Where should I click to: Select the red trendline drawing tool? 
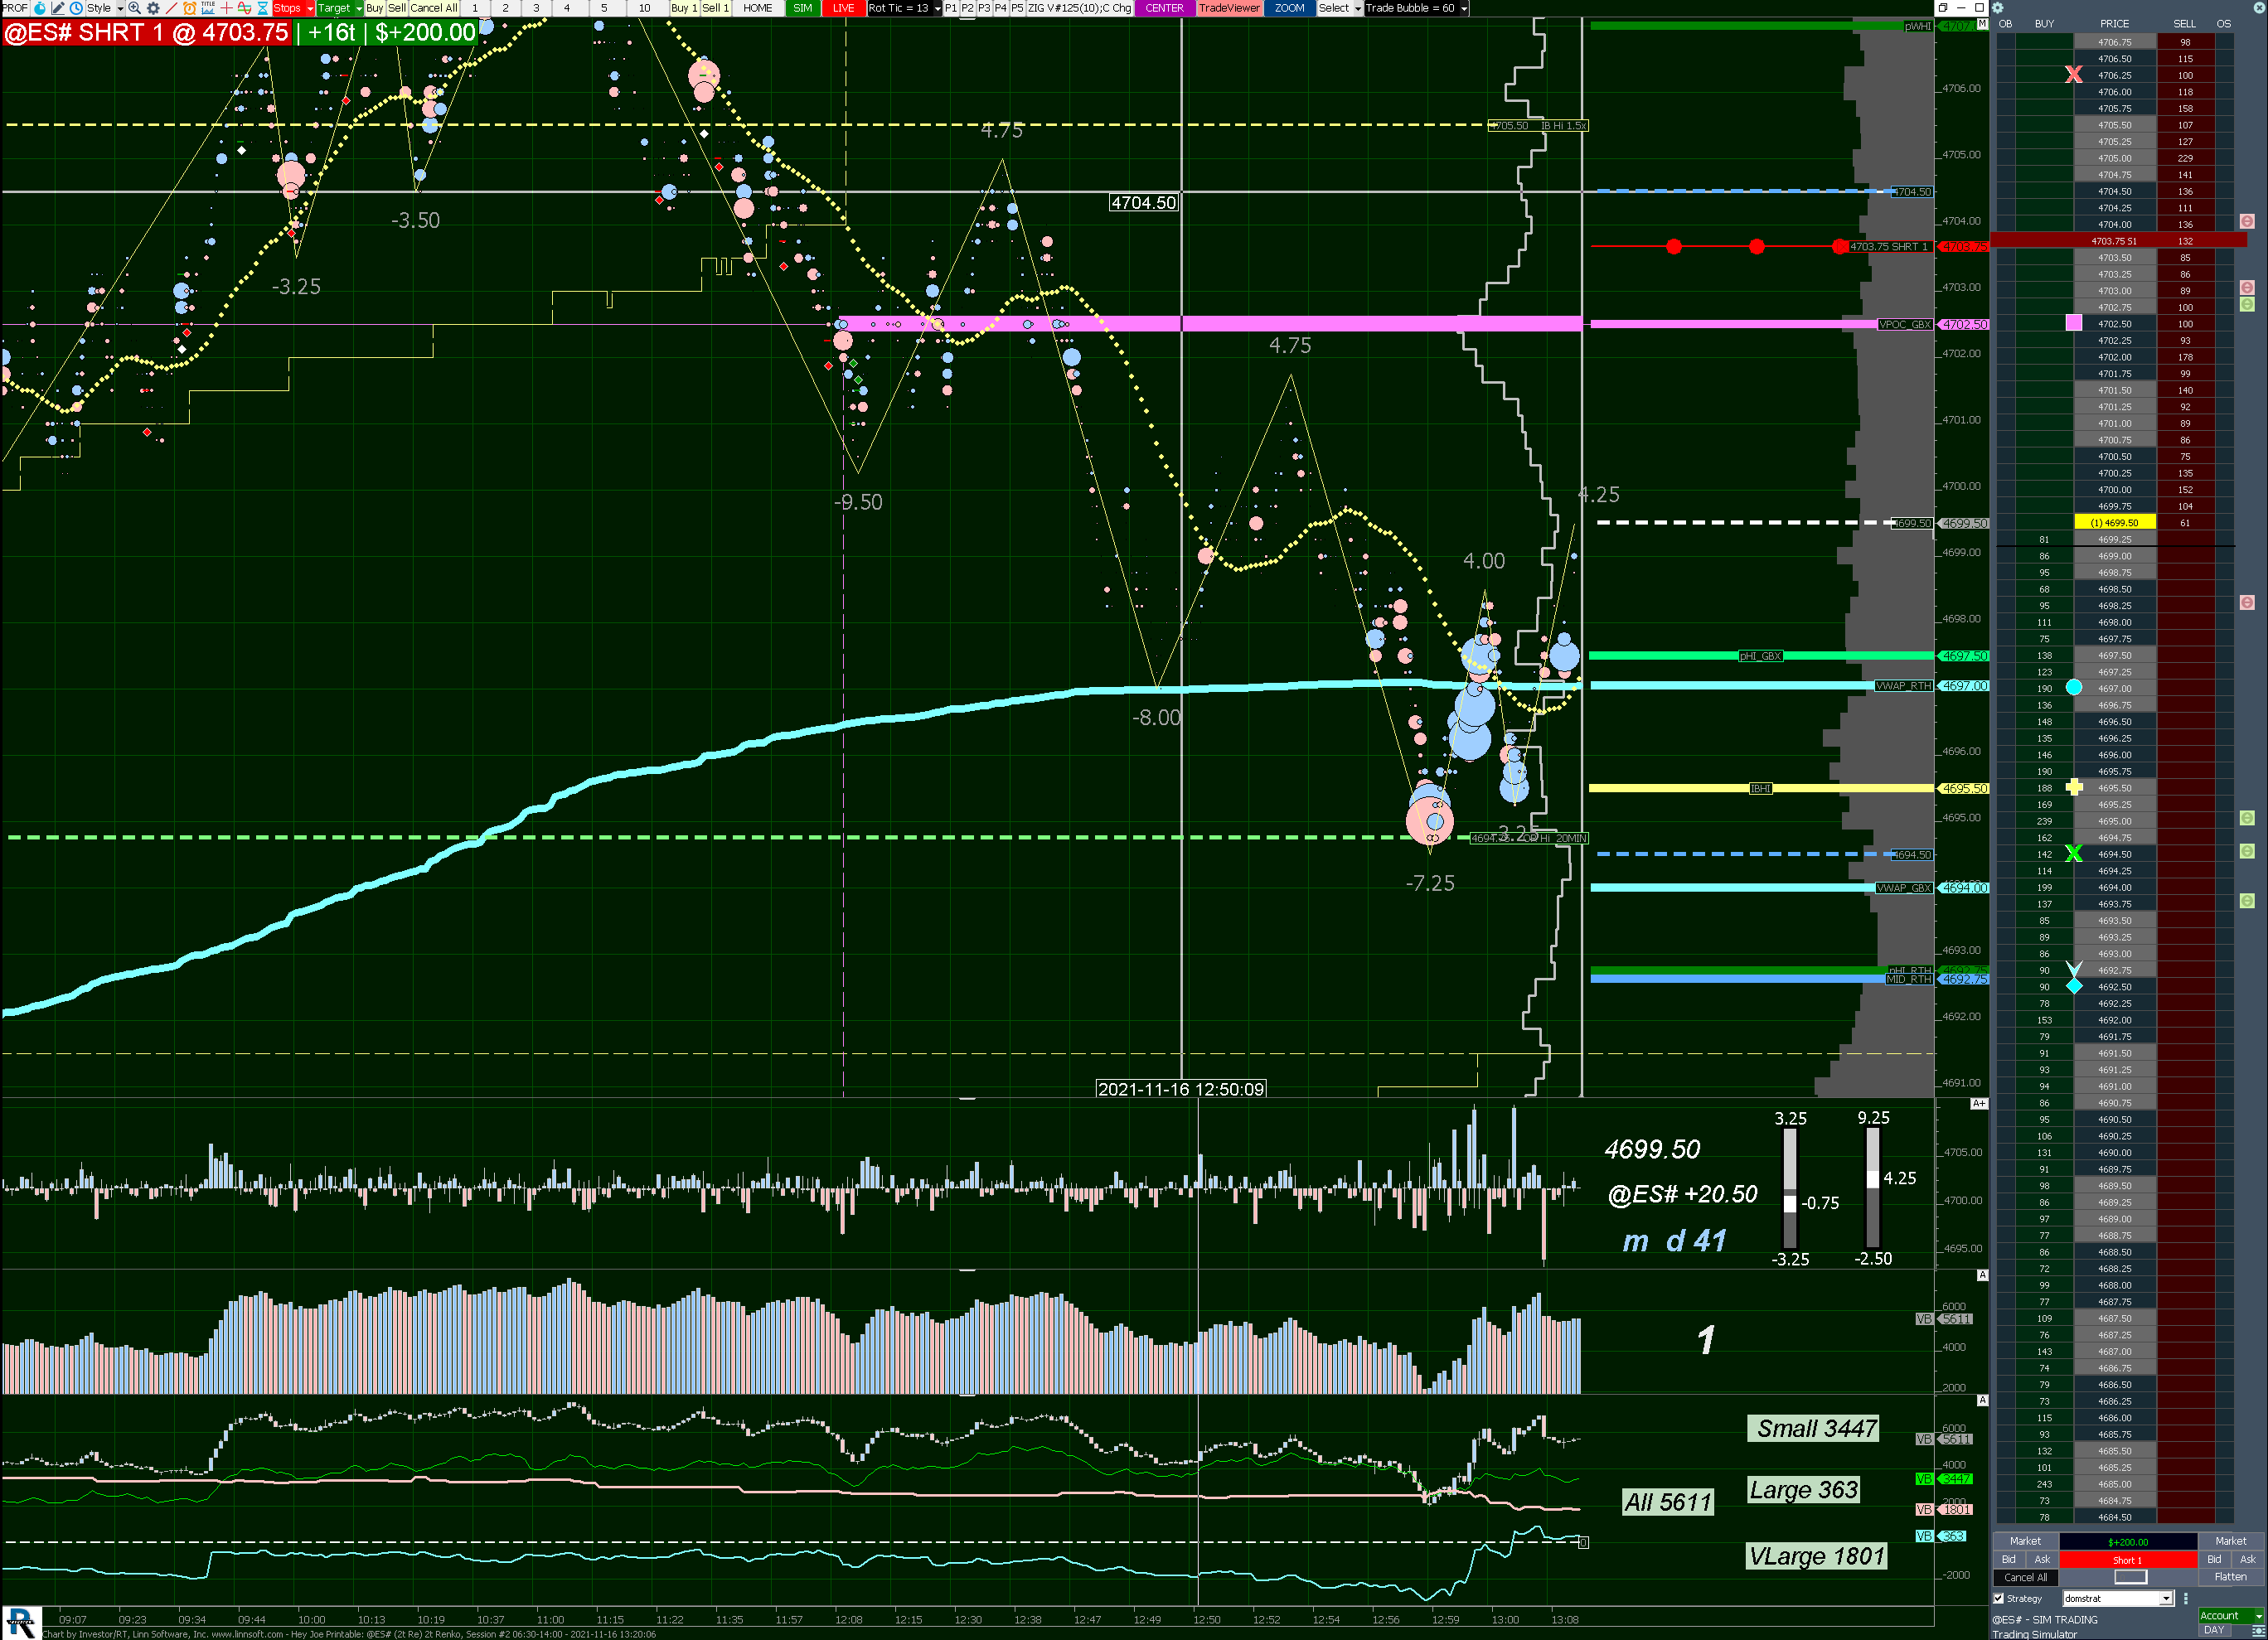(x=171, y=8)
